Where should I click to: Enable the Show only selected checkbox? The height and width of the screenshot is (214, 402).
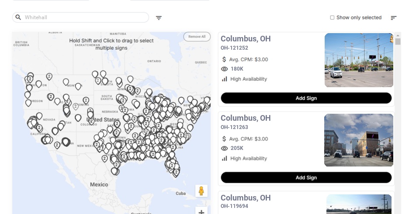332,18
